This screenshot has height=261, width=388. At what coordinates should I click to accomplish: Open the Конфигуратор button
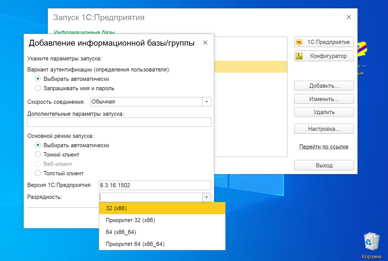(324, 56)
